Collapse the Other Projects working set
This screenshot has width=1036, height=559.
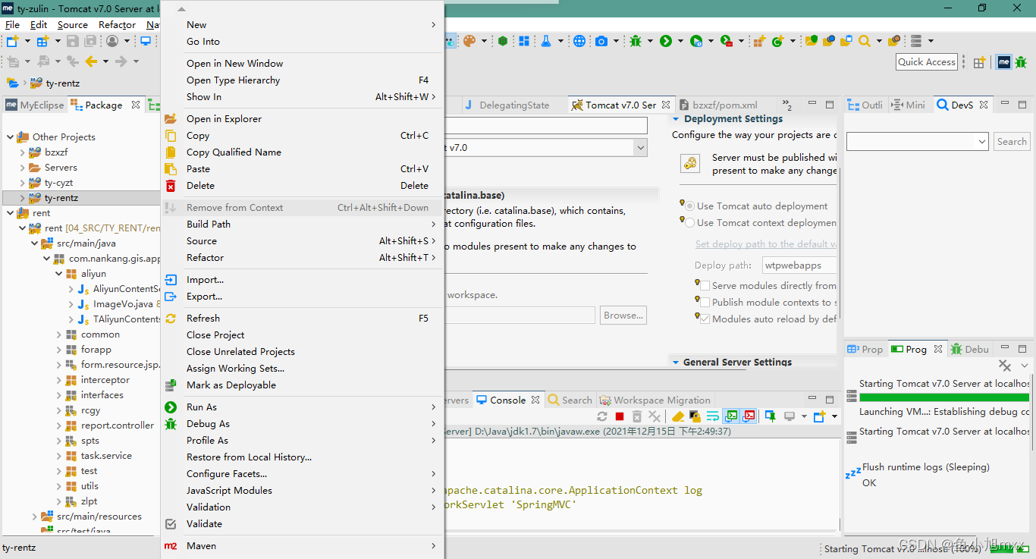tap(11, 137)
